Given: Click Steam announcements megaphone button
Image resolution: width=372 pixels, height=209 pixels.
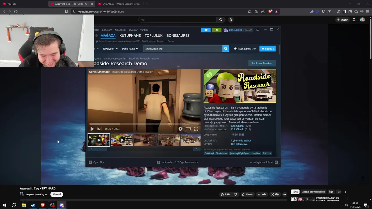Looking at the screenshot, I should [x=206, y=30].
